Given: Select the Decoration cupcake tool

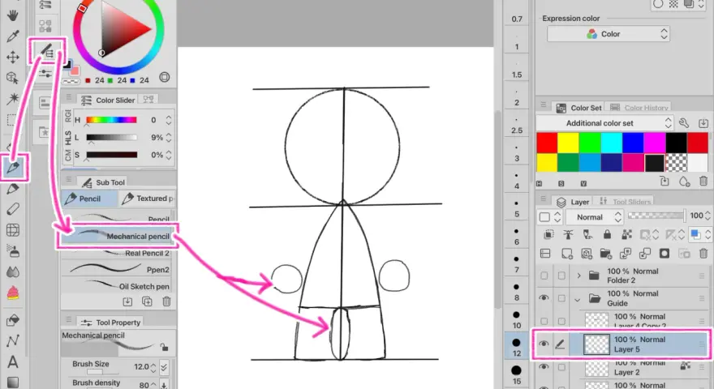Looking at the screenshot, I should 13,293.
